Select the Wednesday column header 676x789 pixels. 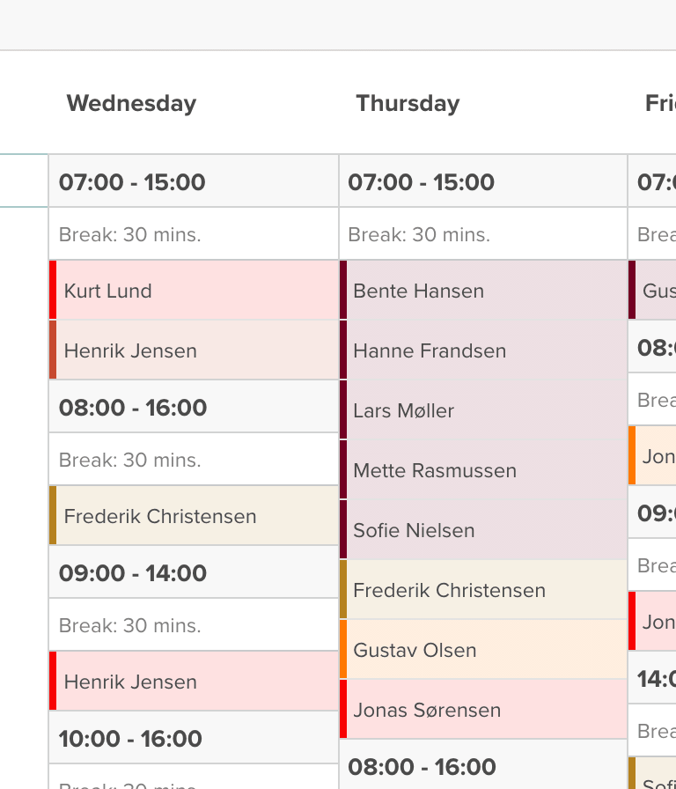130,103
